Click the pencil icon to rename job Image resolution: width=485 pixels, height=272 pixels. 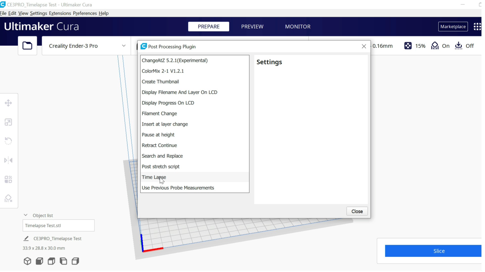tap(26, 239)
